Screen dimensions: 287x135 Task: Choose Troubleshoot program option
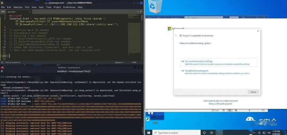pyautogui.click(x=218, y=72)
